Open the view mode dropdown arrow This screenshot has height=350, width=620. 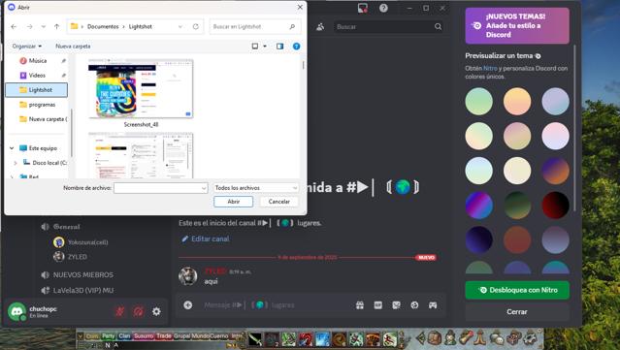click(265, 47)
